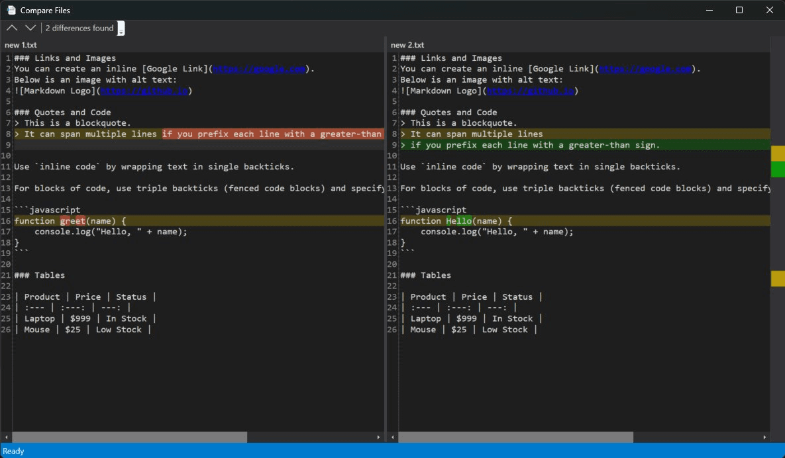Click '> This is a blockquote.' in new 1.txt
This screenshot has width=785, height=458.
(73, 123)
